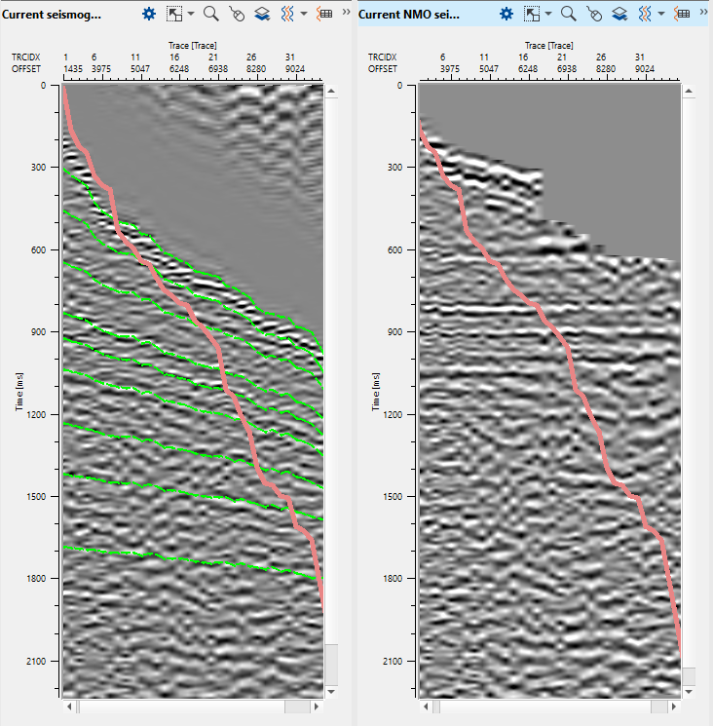Click left arrow on NMO horizontal scrollbar
This screenshot has height=726, width=713.
point(425,705)
